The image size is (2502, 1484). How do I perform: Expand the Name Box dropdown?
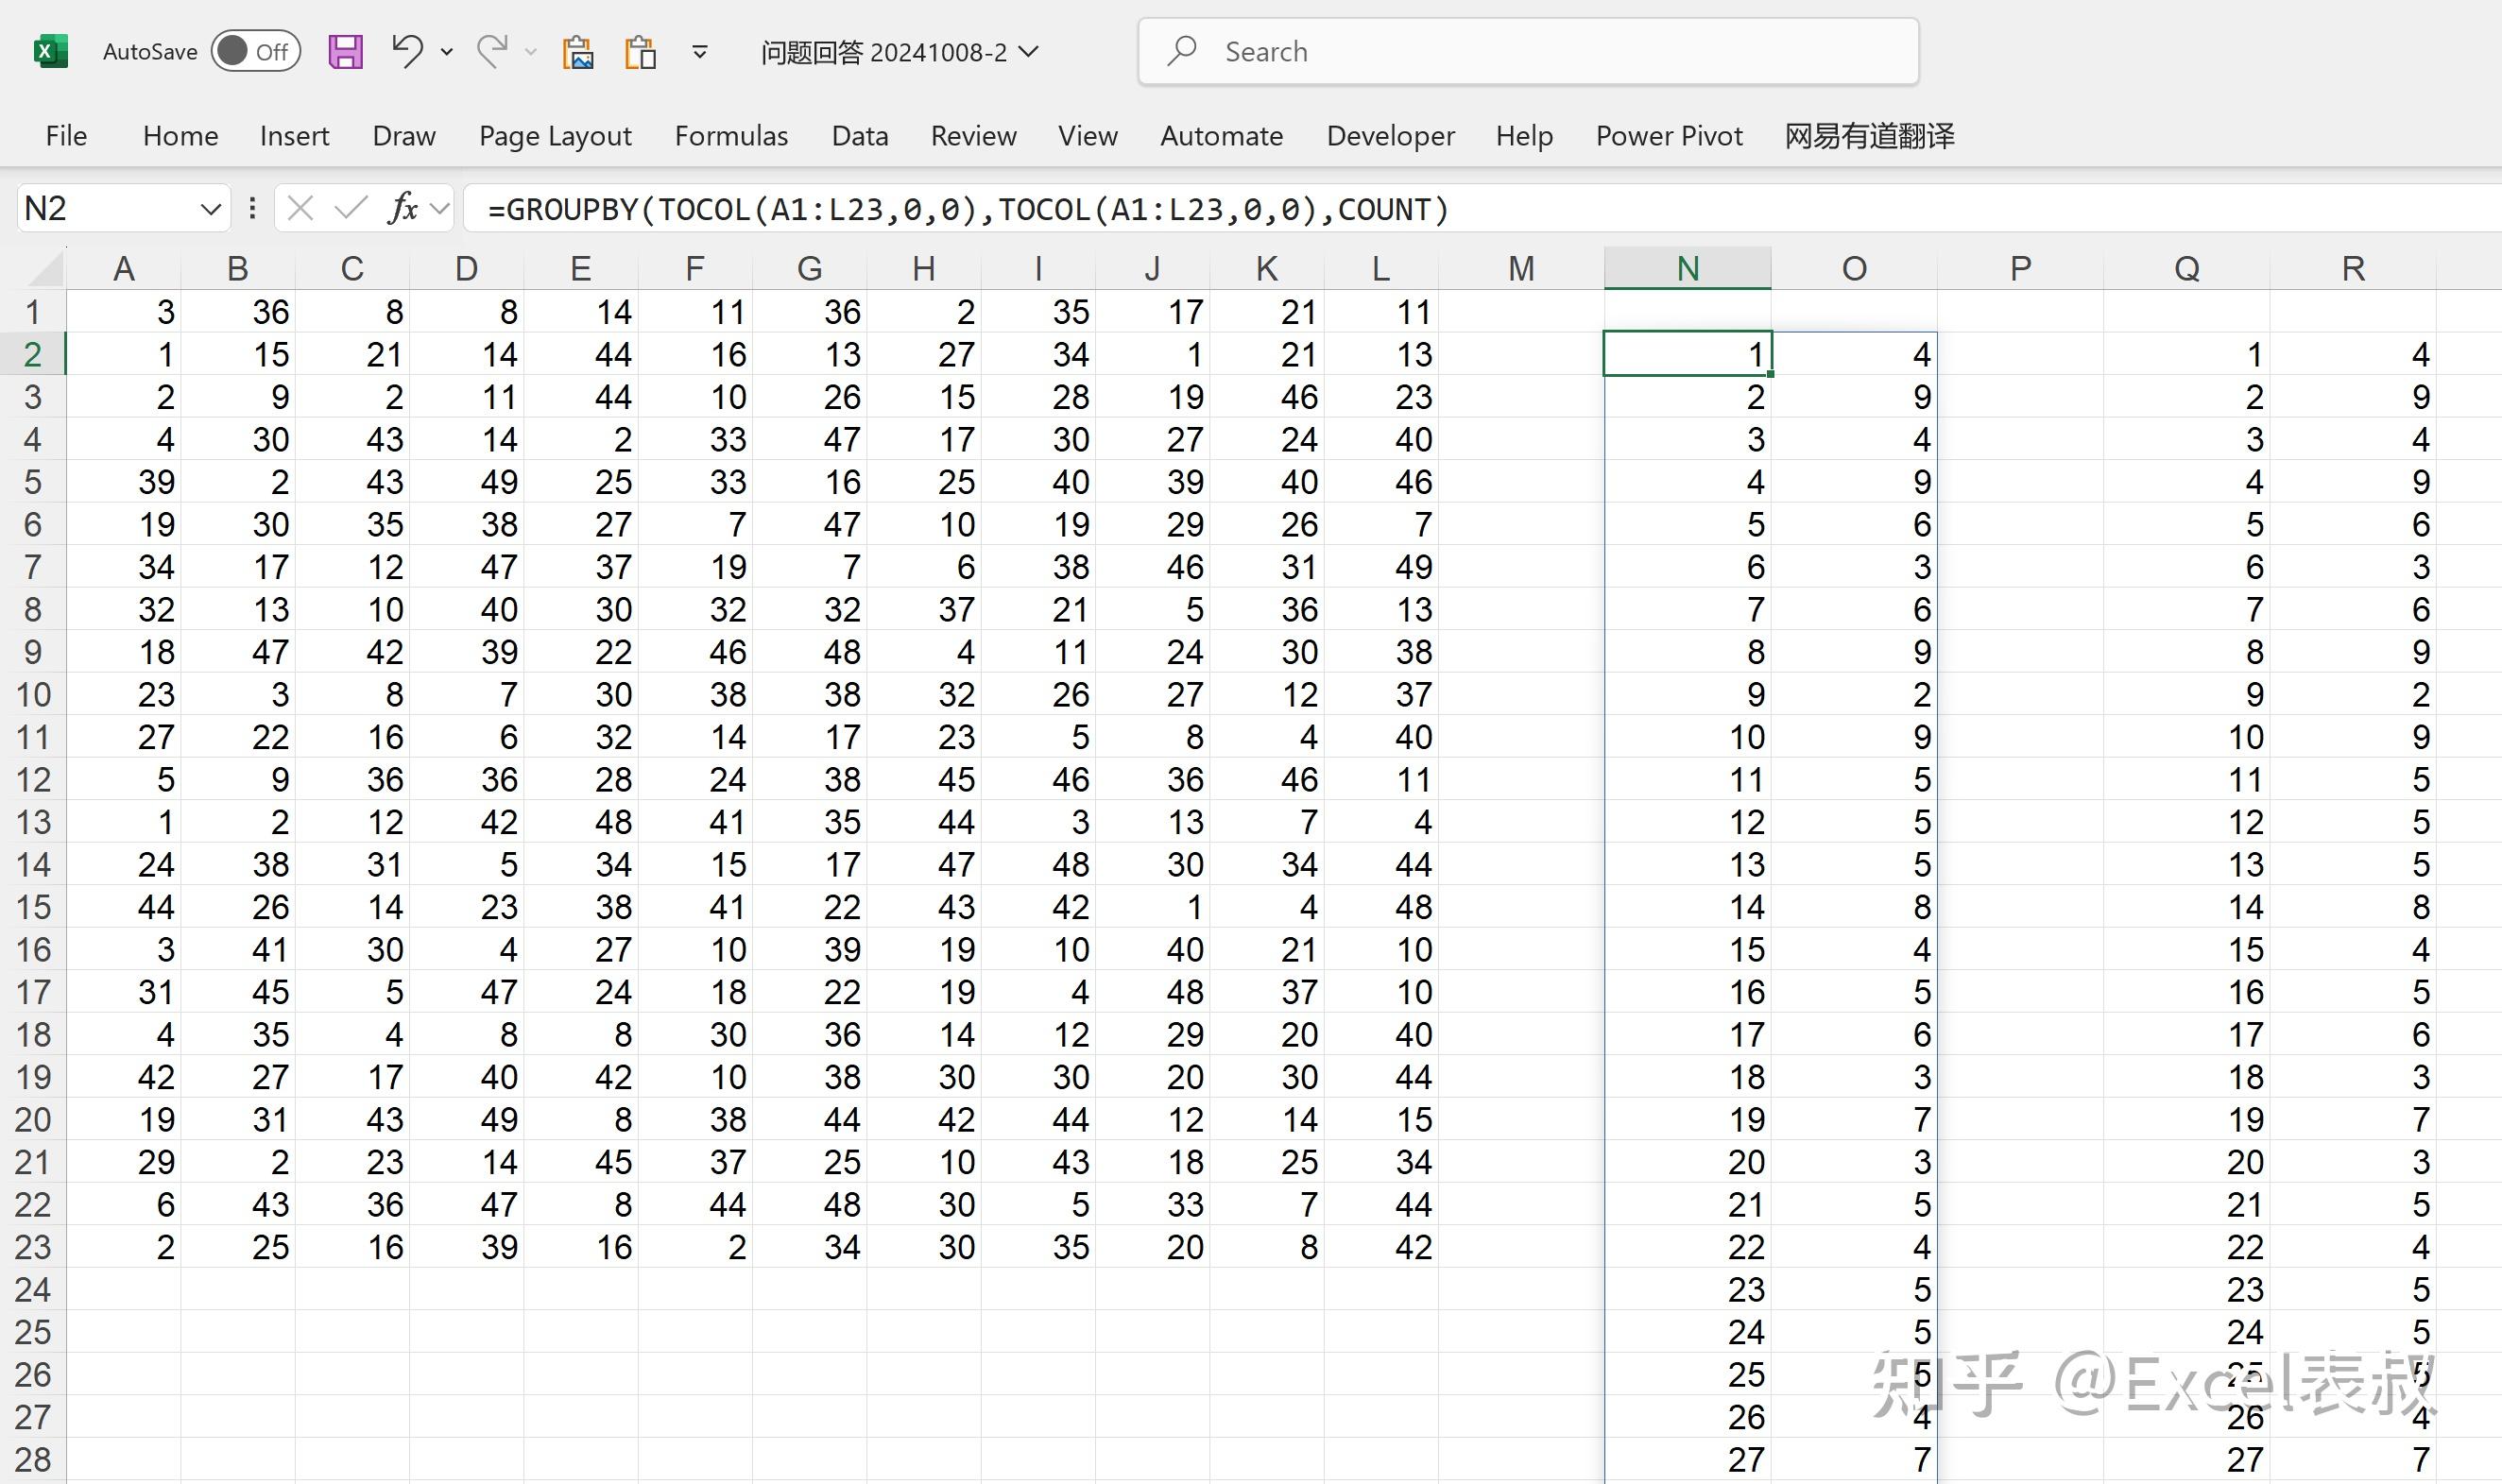point(210,209)
